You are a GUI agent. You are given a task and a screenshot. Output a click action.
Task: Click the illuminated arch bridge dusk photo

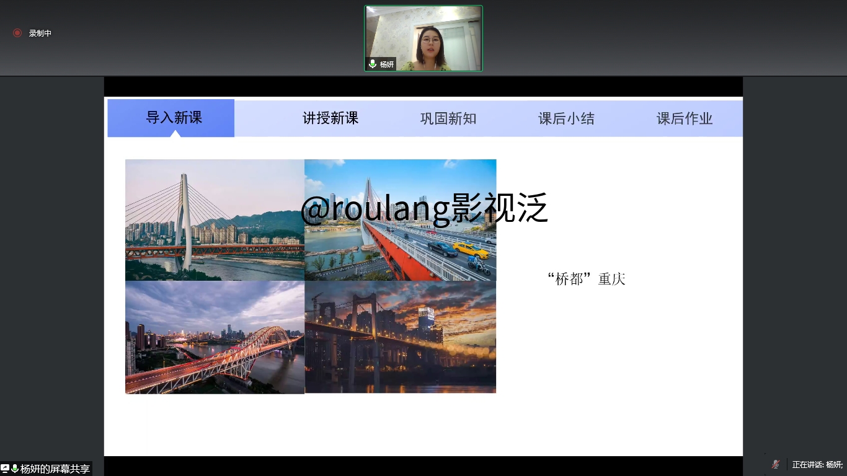click(x=215, y=337)
